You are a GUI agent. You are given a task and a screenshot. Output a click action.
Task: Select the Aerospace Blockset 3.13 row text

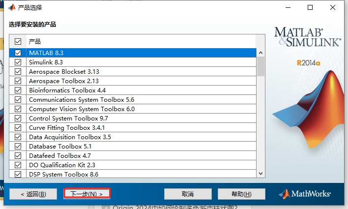click(64, 71)
